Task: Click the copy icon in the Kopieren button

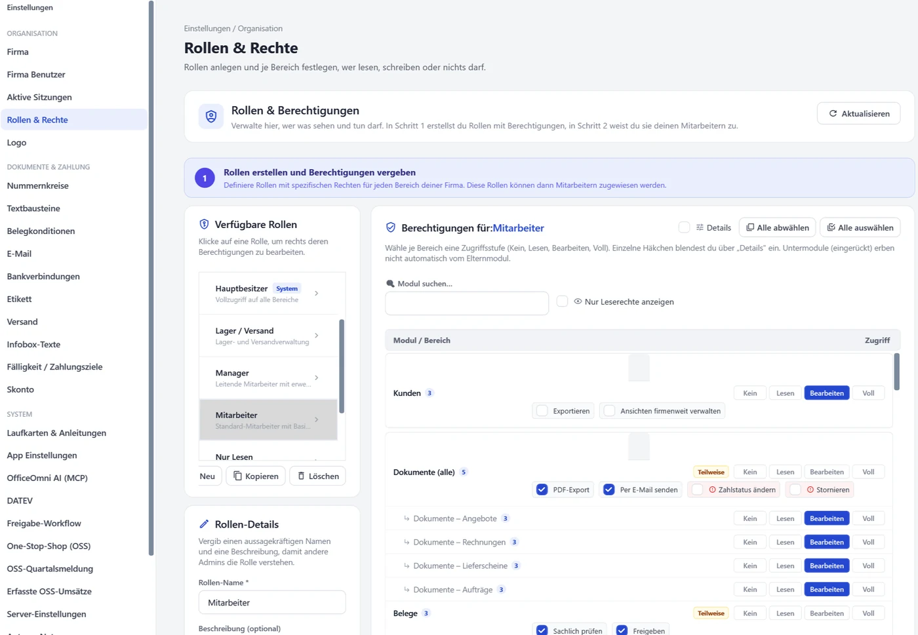Action: point(238,476)
